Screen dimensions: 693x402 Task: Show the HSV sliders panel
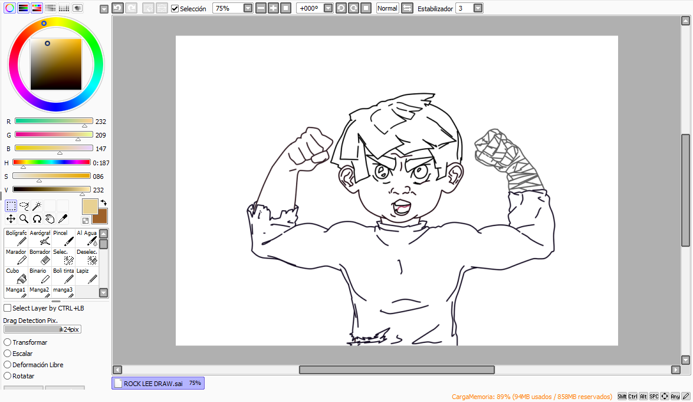(x=37, y=8)
